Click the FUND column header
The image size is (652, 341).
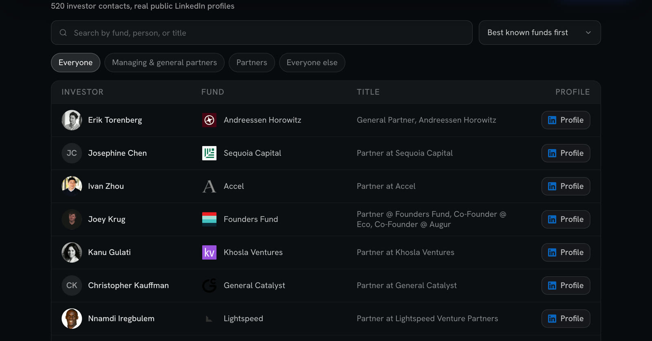[x=213, y=92]
